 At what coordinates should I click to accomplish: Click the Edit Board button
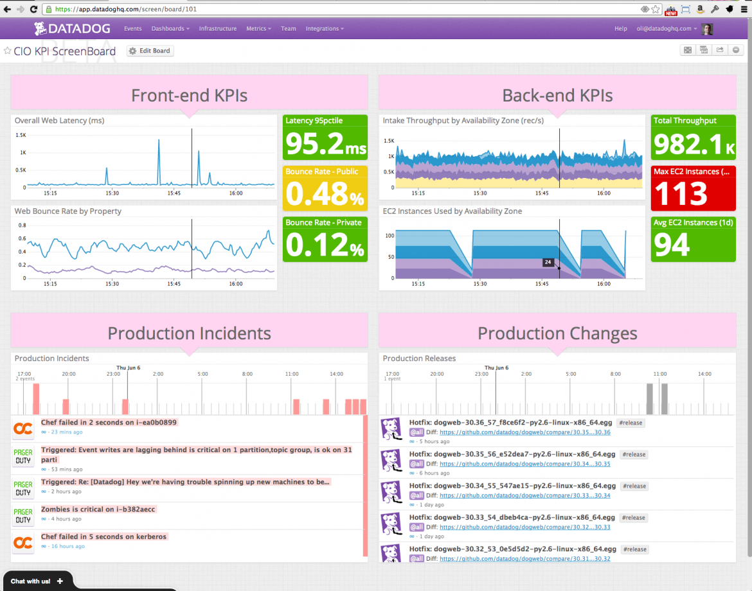click(x=150, y=50)
